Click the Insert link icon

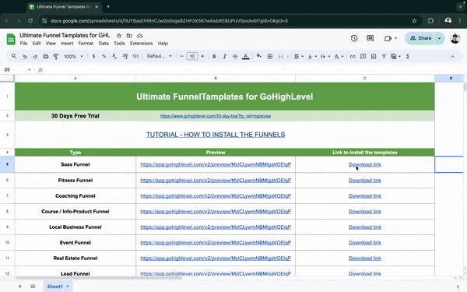click(353, 56)
